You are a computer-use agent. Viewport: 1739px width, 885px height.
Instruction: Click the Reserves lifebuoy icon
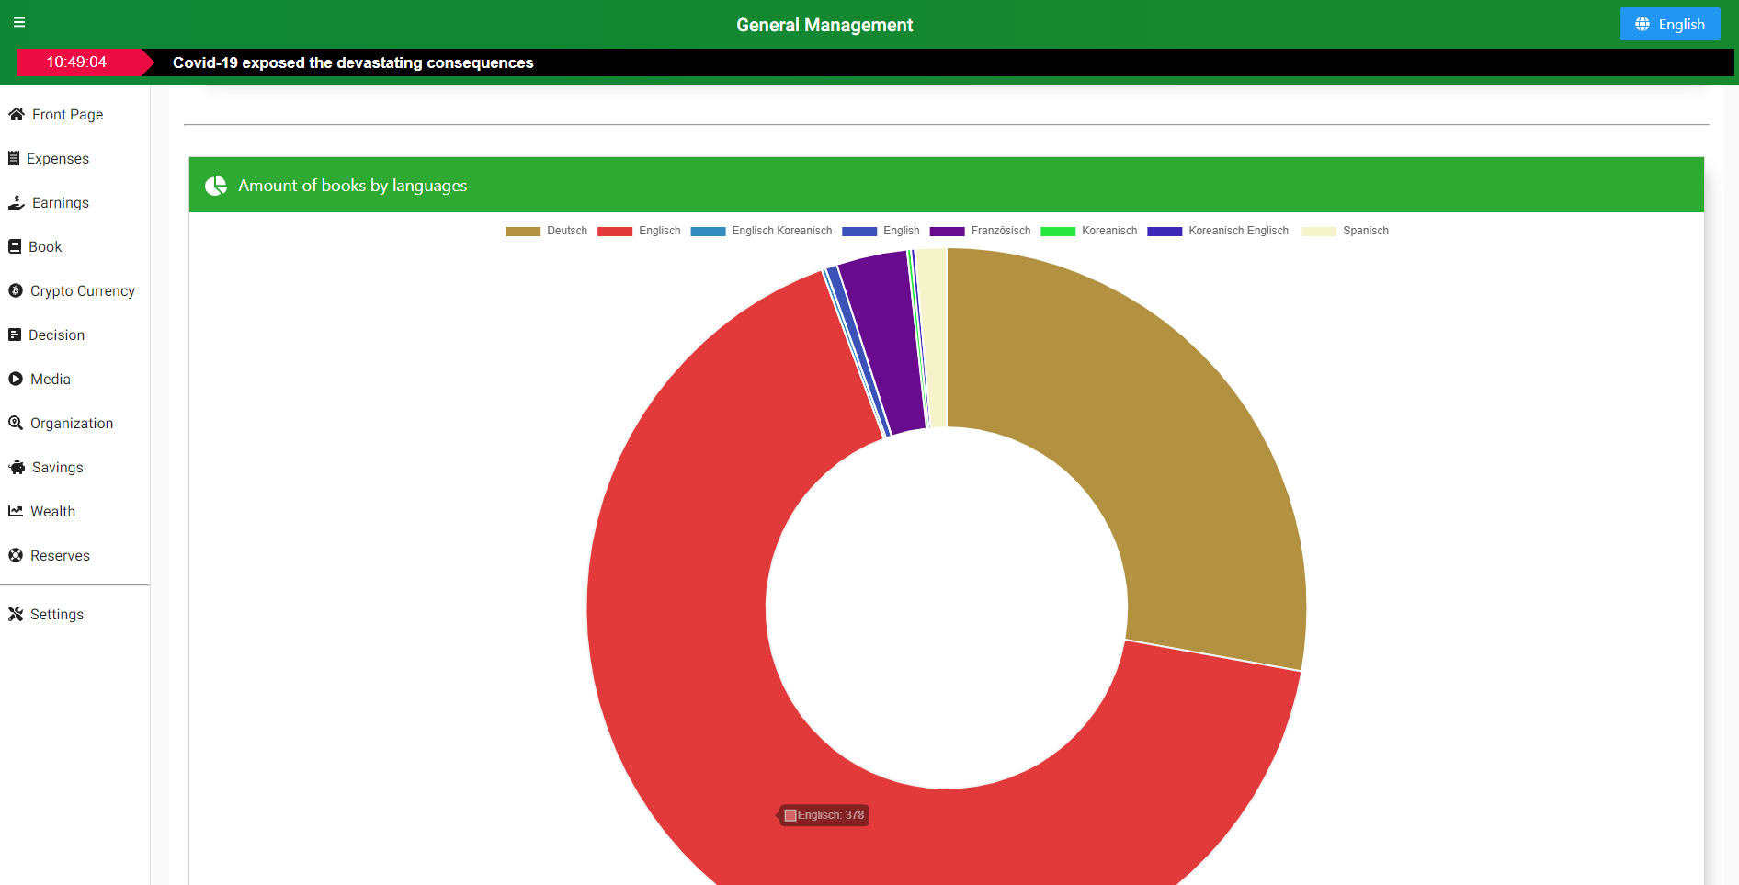coord(16,555)
